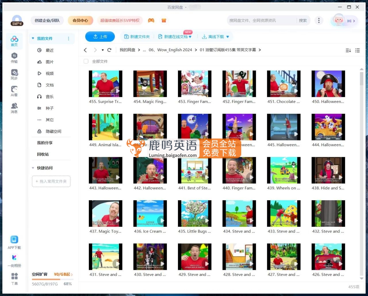Go back with the left arrow
Image resolution: width=368 pixels, height=296 pixels.
[x=85, y=50]
